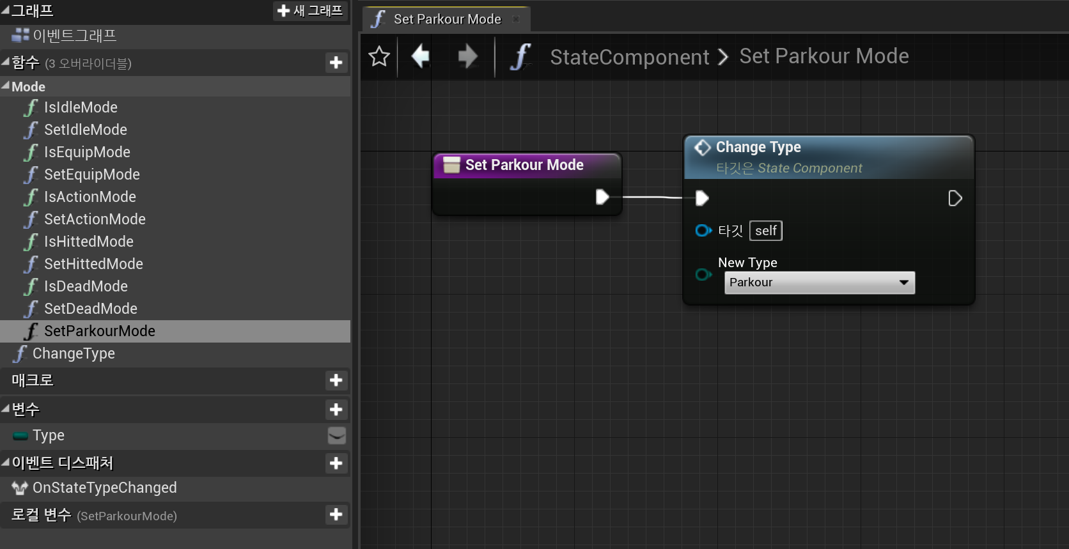Open the New Type Parkour dropdown

click(x=819, y=282)
